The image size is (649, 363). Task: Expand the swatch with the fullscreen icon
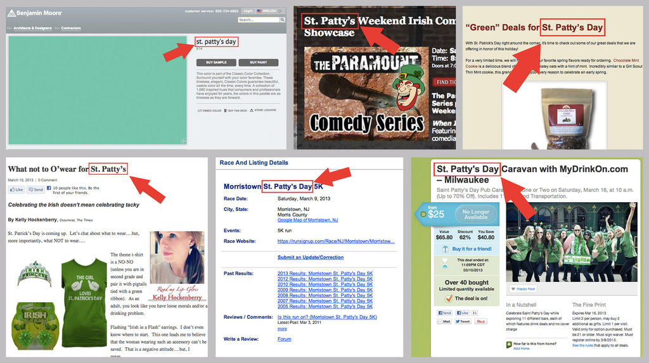tap(183, 141)
